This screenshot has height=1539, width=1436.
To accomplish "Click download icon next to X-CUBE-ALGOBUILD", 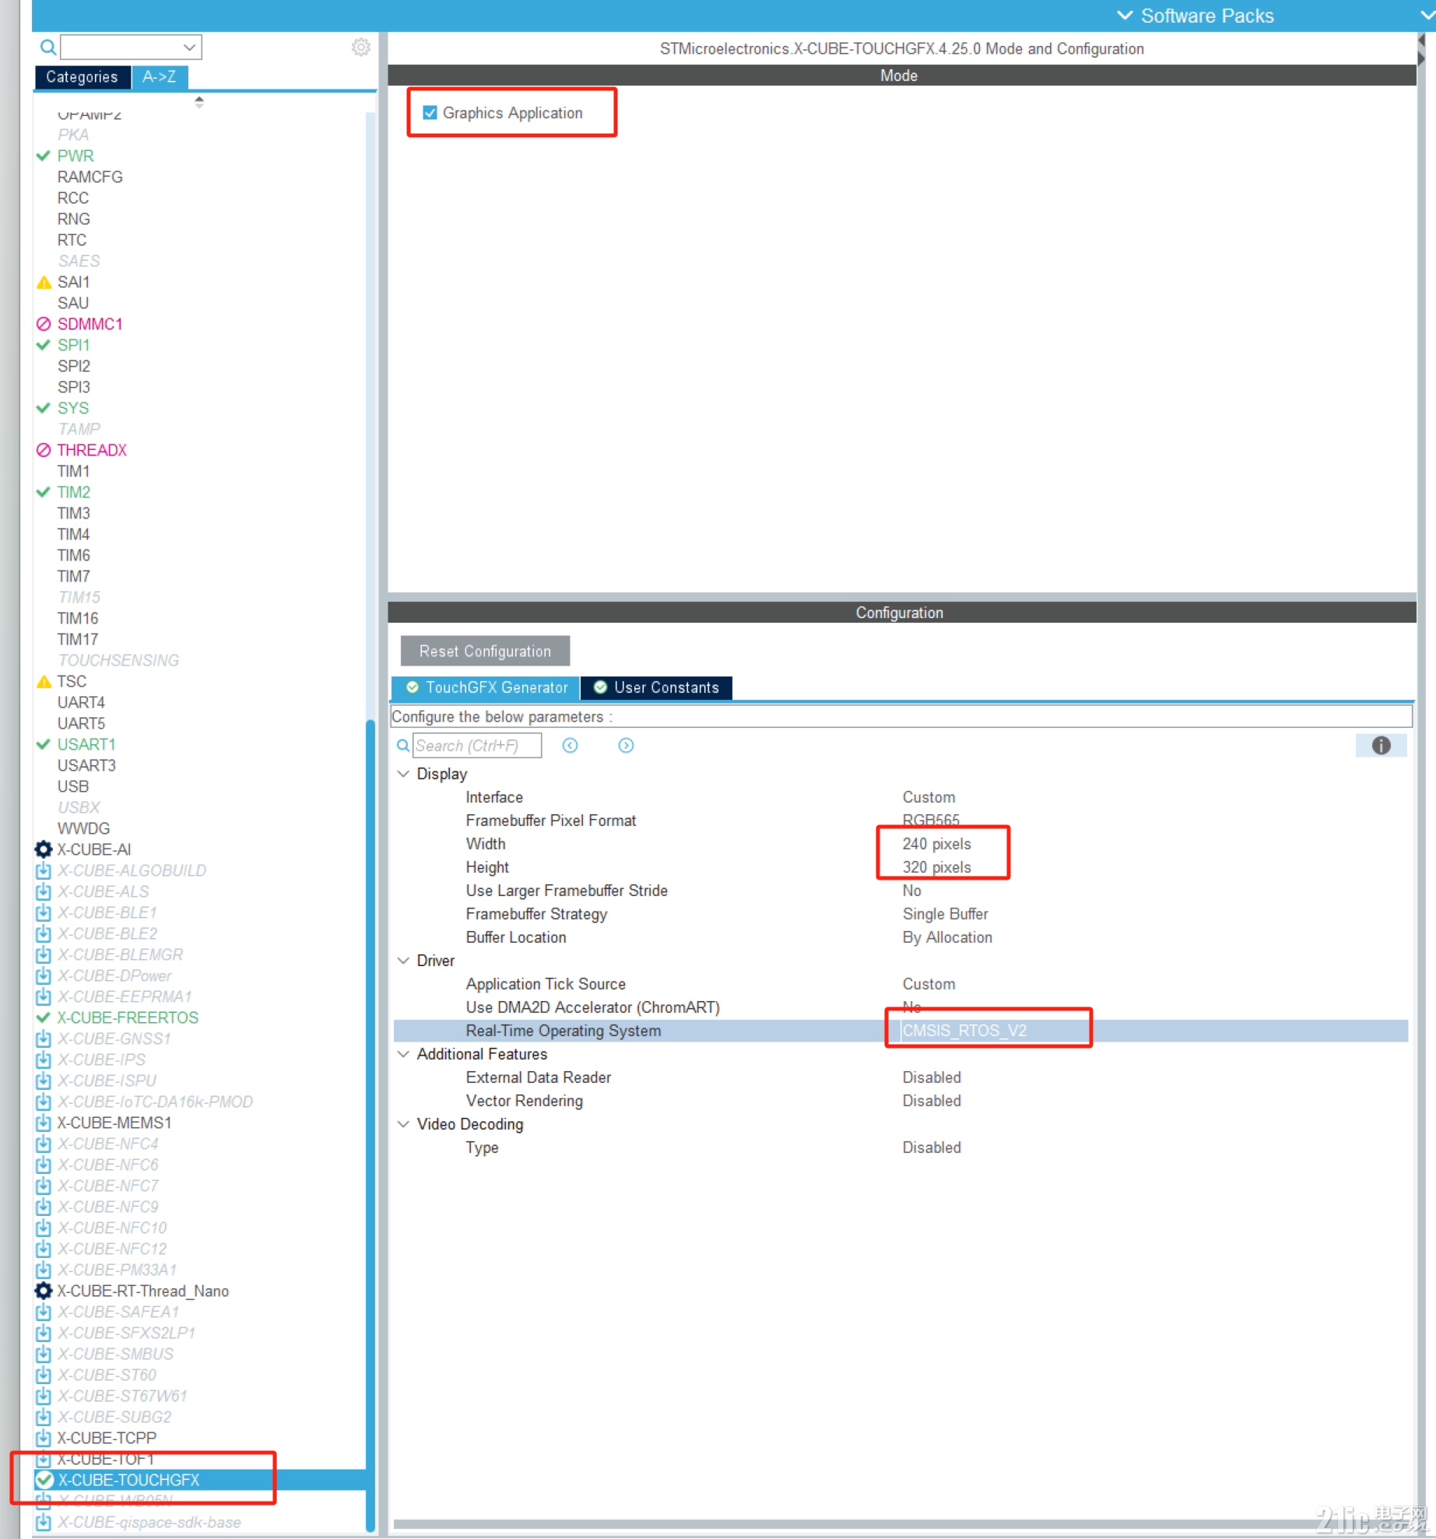I will [44, 870].
